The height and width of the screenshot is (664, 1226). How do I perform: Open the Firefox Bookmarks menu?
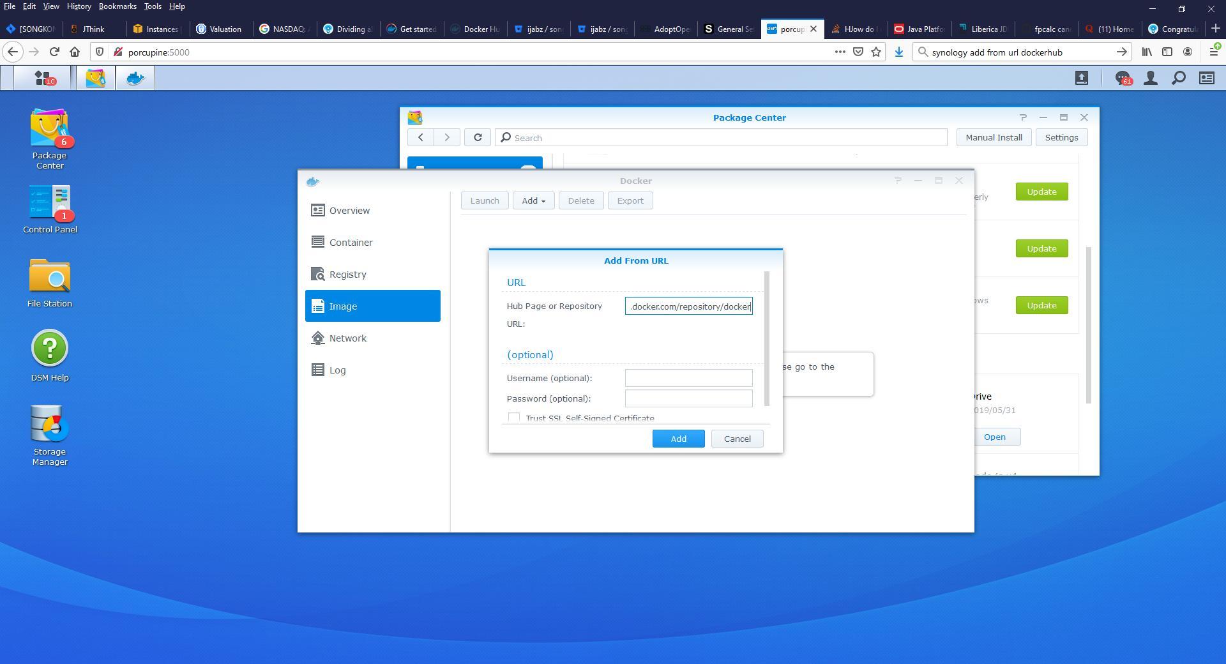(x=117, y=6)
